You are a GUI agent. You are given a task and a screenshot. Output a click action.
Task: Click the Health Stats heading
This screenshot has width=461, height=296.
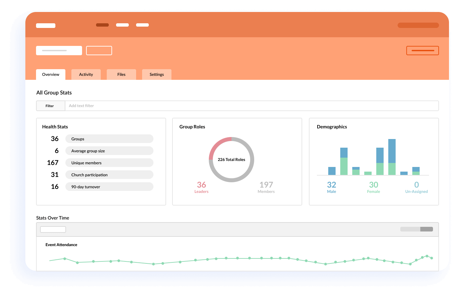55,127
